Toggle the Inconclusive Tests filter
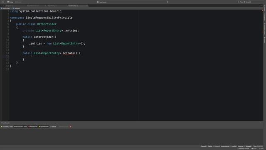Screen dimensions: 266x150 [x=20, y=127]
